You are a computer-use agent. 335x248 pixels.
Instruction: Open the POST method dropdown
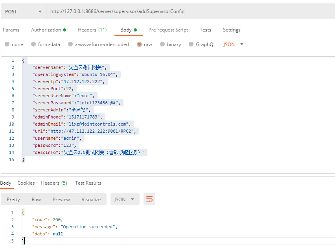[x=23, y=11]
